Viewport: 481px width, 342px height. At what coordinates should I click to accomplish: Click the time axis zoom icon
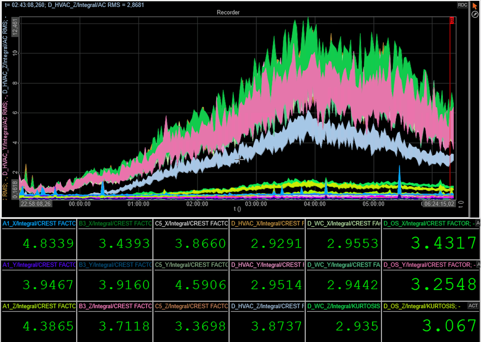461,204
